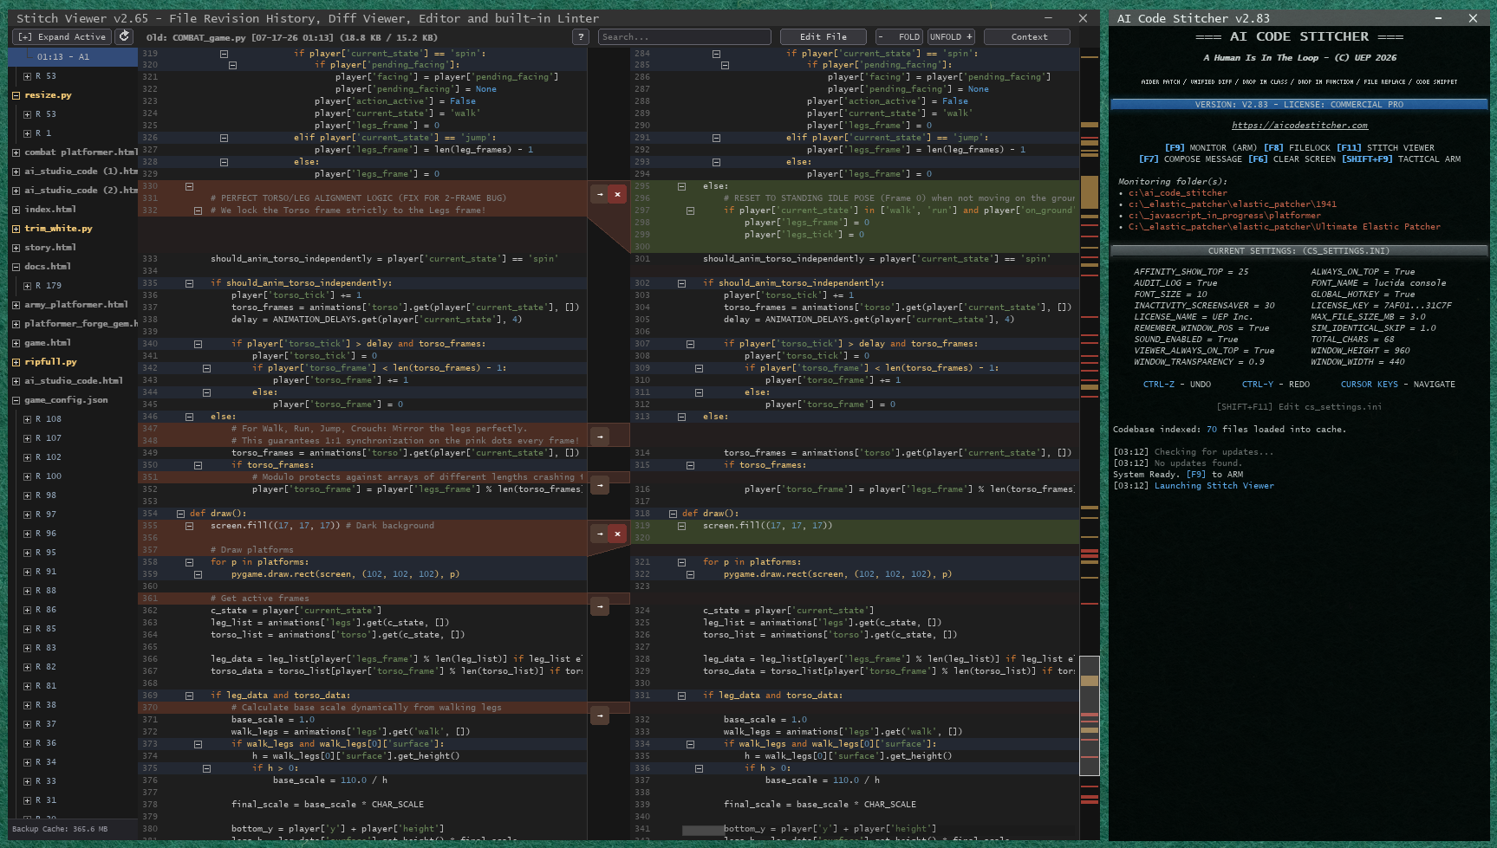The height and width of the screenshot is (848, 1497).
Task: Open help with the question mark button
Action: 582,36
